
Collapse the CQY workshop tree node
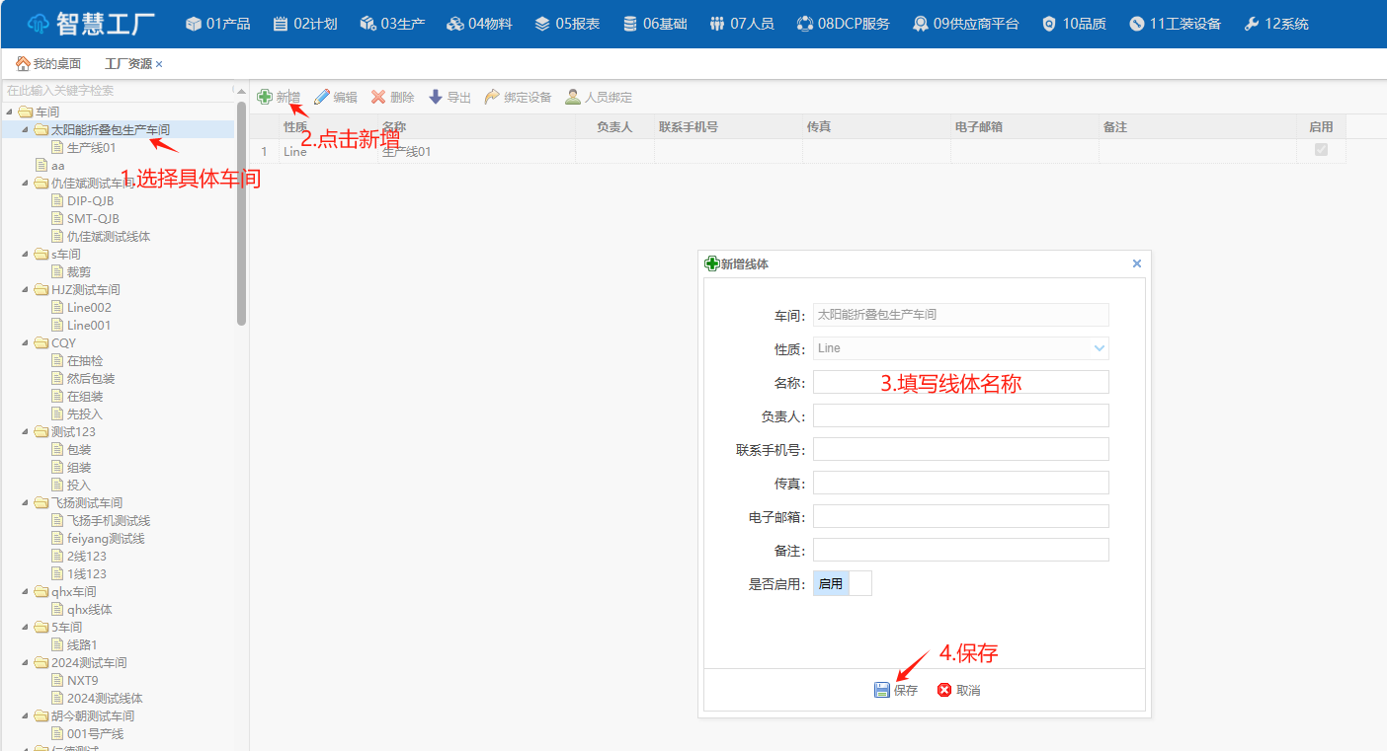(25, 343)
